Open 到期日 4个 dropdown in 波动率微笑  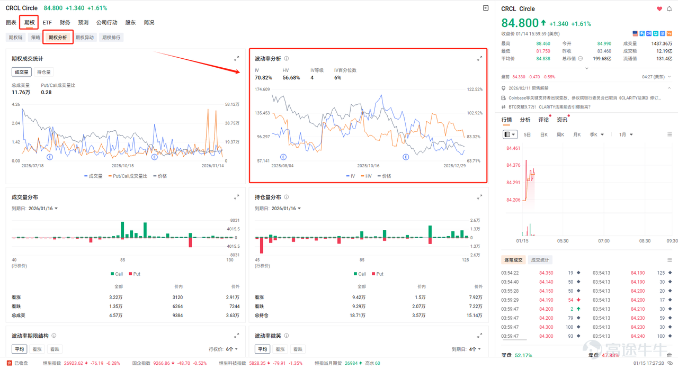pos(475,349)
